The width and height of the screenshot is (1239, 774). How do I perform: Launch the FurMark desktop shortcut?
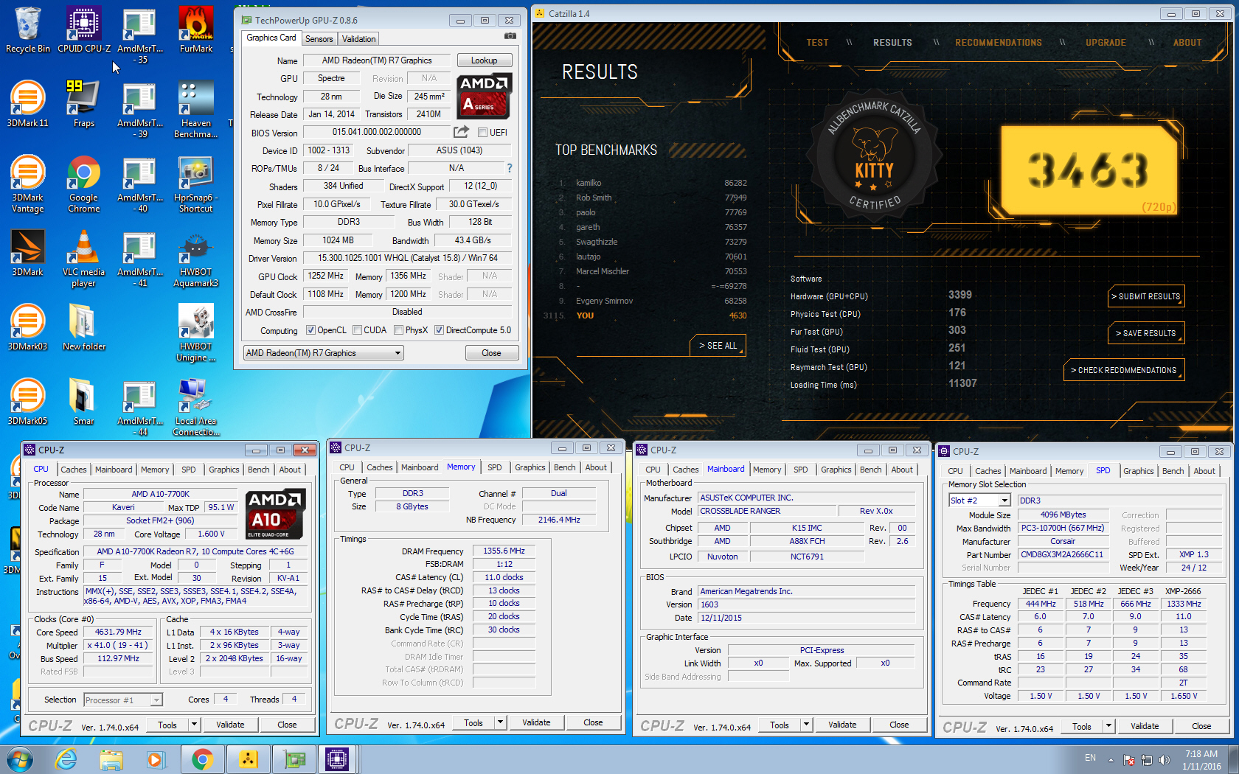point(195,29)
